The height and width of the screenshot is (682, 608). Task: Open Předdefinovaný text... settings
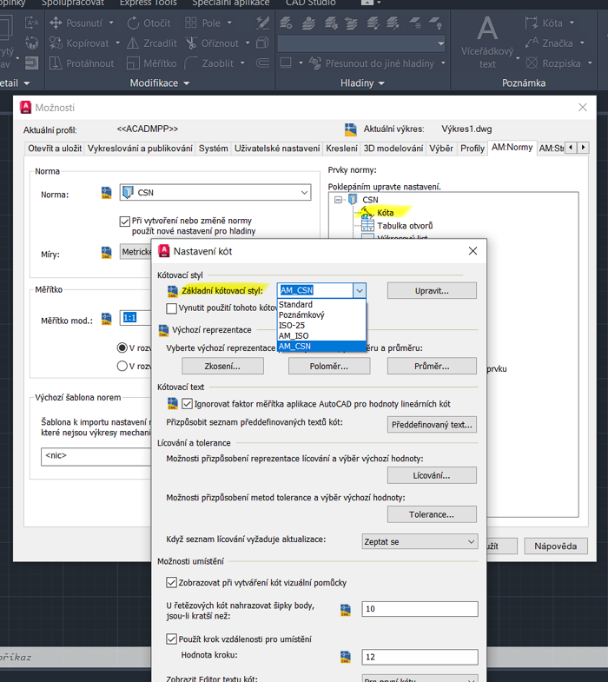432,425
